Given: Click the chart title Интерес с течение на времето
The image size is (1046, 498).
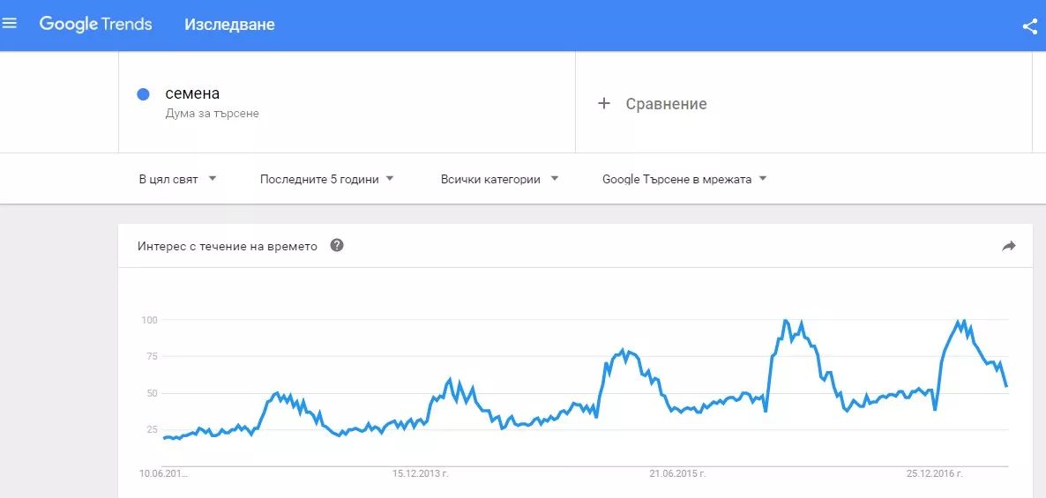Looking at the screenshot, I should coord(228,246).
